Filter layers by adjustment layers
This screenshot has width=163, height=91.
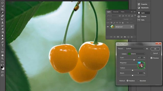(x=123, y=16)
